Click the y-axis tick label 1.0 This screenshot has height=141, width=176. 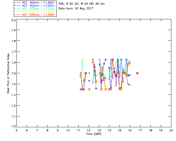click(13, 126)
